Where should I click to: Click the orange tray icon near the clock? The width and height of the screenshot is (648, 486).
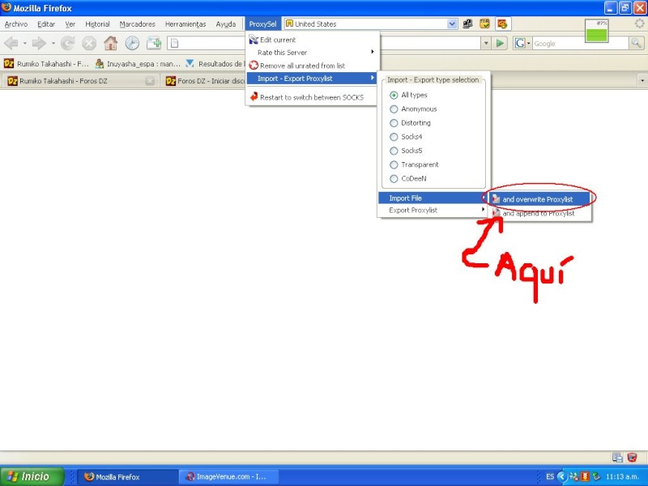coord(585,476)
